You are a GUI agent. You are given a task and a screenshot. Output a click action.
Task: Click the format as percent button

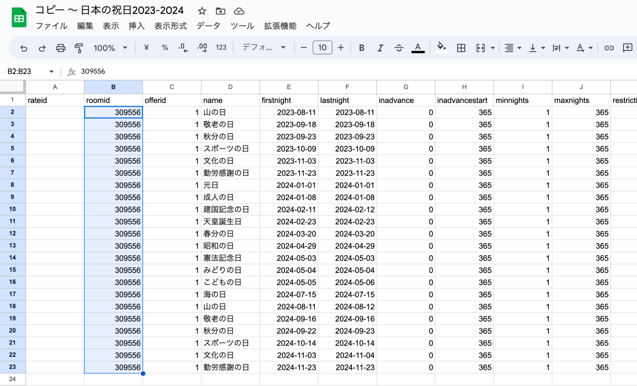pyautogui.click(x=165, y=48)
